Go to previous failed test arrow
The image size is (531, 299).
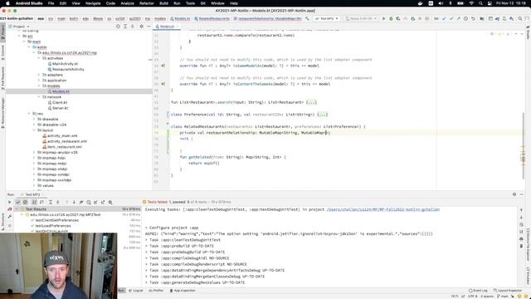coord(66,202)
